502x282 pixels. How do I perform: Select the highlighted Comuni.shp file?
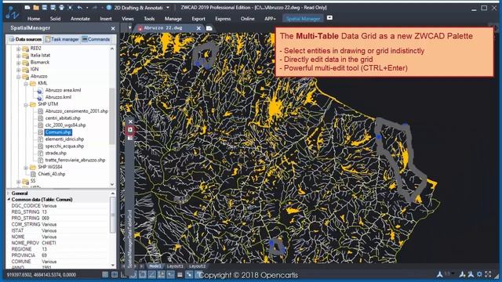[x=58, y=132]
